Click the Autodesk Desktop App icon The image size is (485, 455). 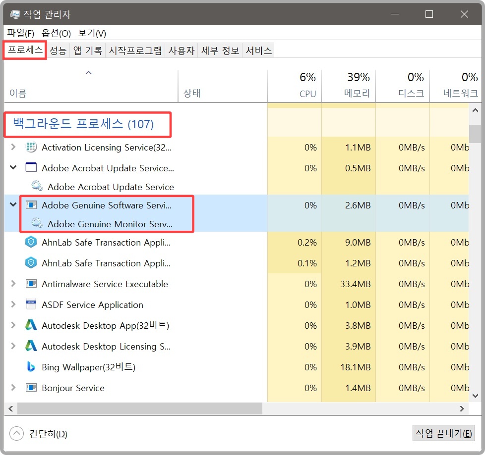coord(31,325)
